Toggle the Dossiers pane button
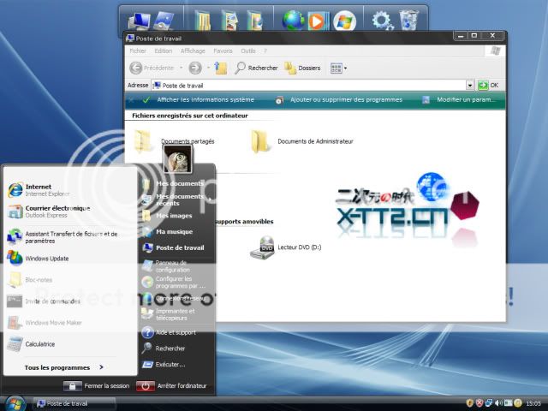 click(x=301, y=68)
